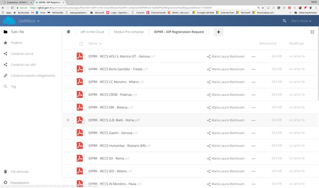Navigate to Moduli Pre-compilati breadcrumb
319x188 pixels.
click(x=129, y=32)
